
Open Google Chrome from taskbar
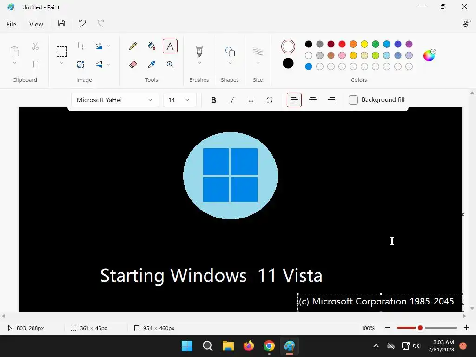pos(269,346)
